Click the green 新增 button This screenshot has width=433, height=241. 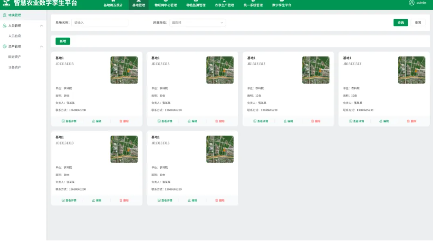point(63,41)
